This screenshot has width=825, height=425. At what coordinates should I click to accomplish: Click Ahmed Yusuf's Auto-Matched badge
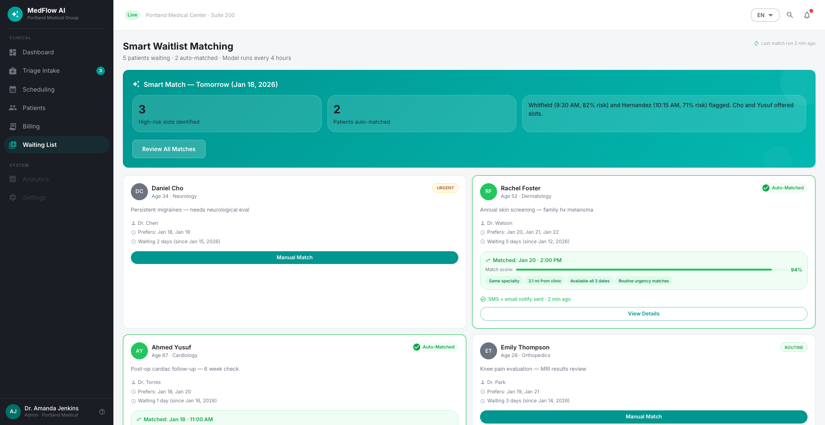434,347
